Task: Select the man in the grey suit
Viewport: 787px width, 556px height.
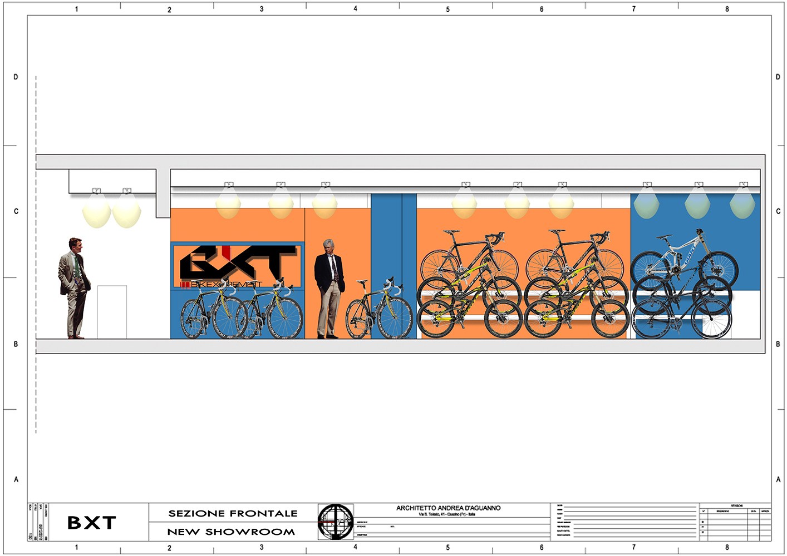Action: 74,288
